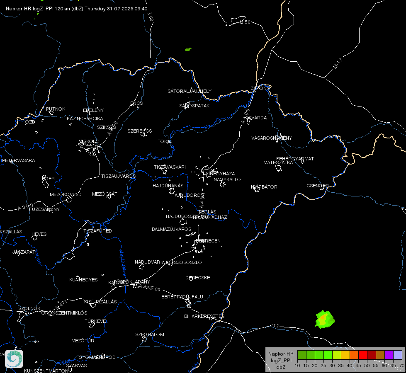Click the ZÁHONY town label
The height and width of the screenshot is (373, 406).
pyautogui.click(x=260, y=88)
